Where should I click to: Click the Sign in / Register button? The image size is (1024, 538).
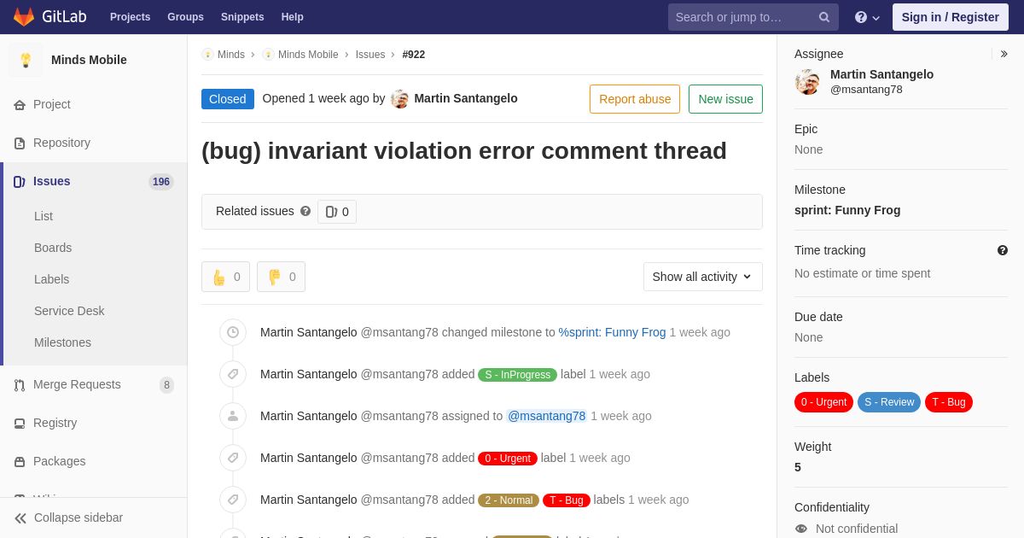(x=951, y=17)
